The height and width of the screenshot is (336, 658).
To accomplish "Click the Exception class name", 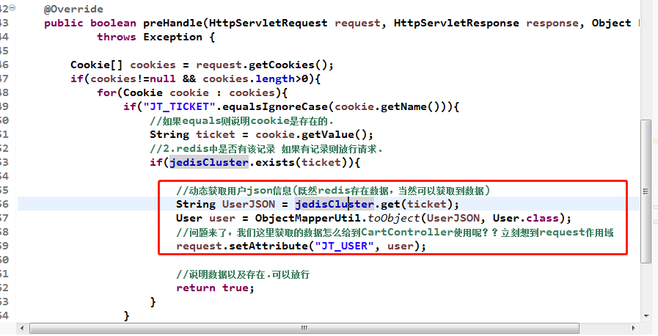I will 173,37.
